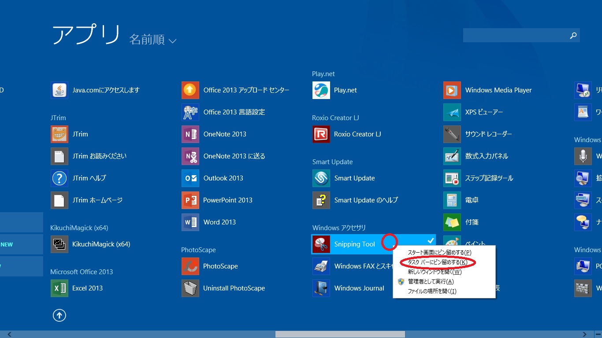Click the アプリ page title
602x338 pixels.
[86, 35]
